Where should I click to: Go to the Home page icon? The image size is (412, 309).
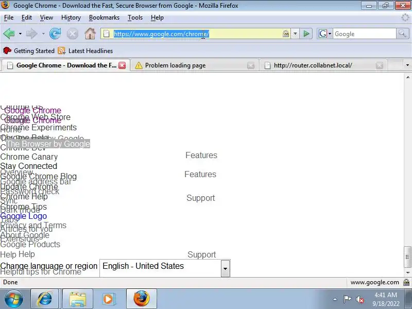(x=90, y=33)
